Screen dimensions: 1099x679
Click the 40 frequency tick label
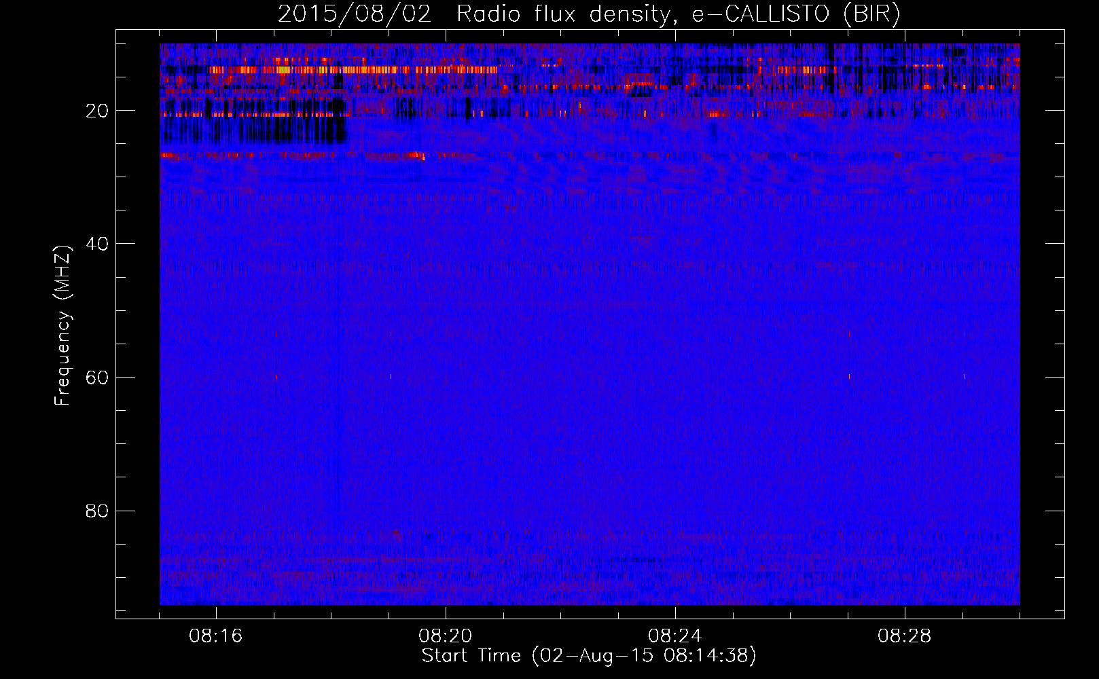click(98, 244)
